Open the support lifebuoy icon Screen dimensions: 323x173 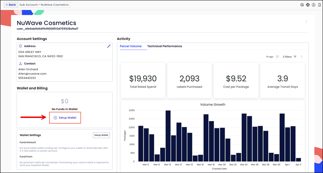point(308,5)
